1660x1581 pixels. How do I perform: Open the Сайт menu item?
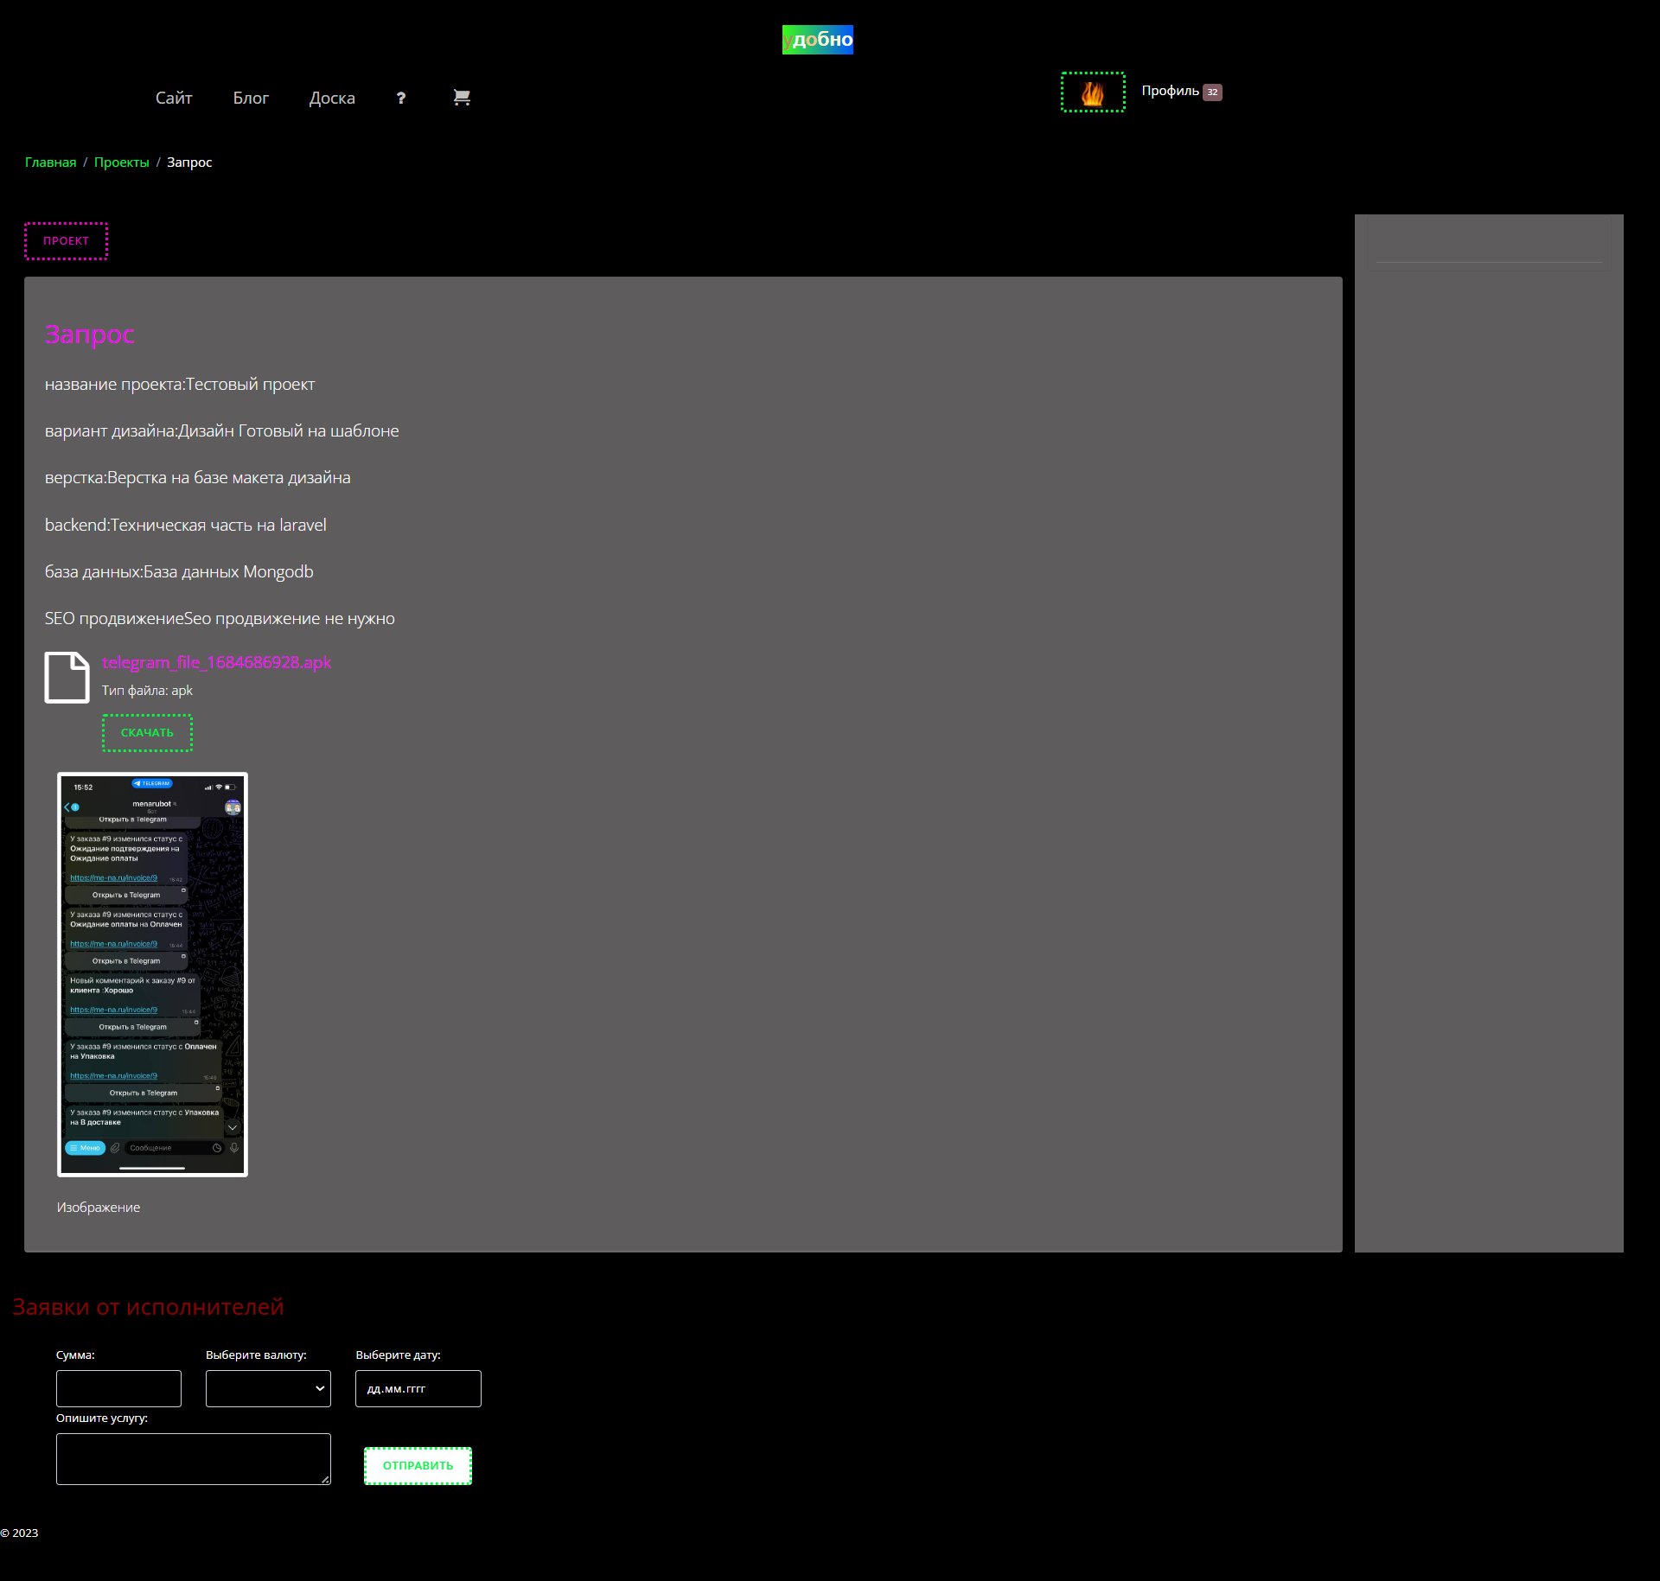point(174,99)
